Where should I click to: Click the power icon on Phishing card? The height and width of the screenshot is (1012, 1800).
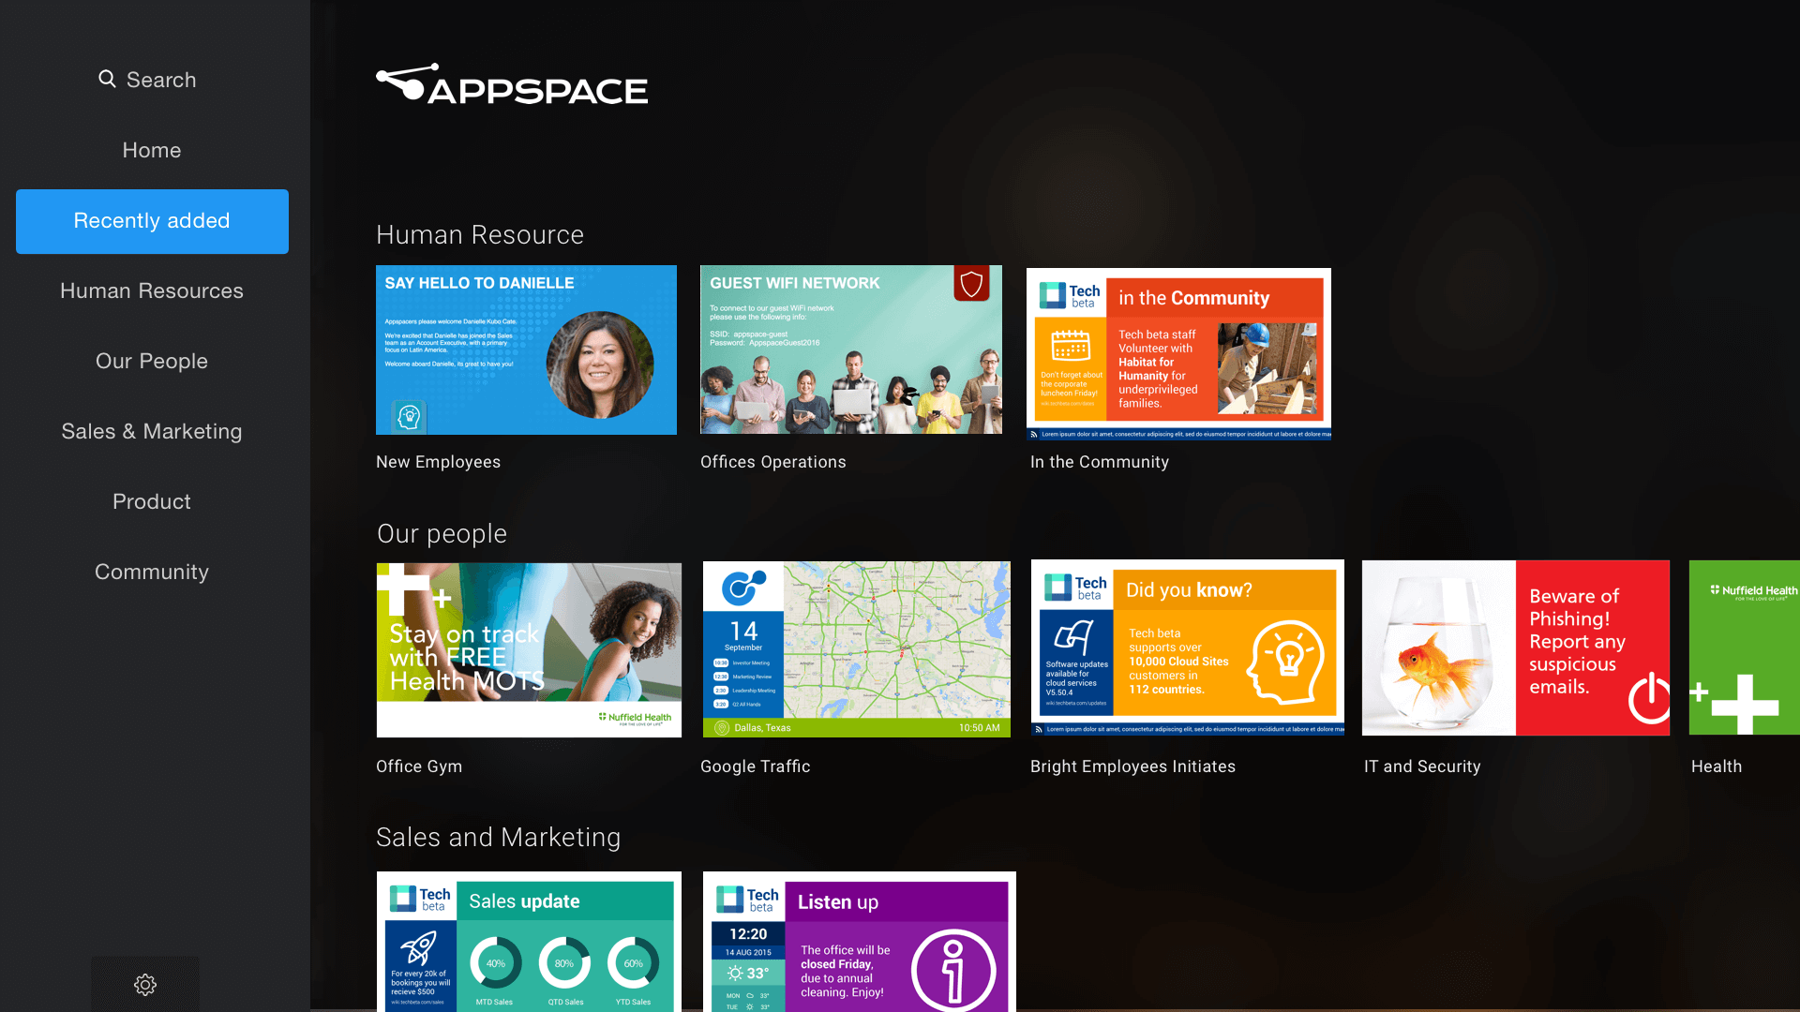click(1649, 698)
